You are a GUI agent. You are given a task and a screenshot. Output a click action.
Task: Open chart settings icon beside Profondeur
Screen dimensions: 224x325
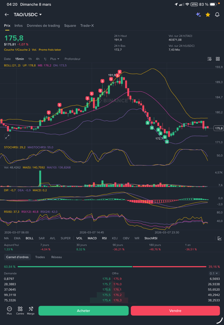(x=210, y=59)
